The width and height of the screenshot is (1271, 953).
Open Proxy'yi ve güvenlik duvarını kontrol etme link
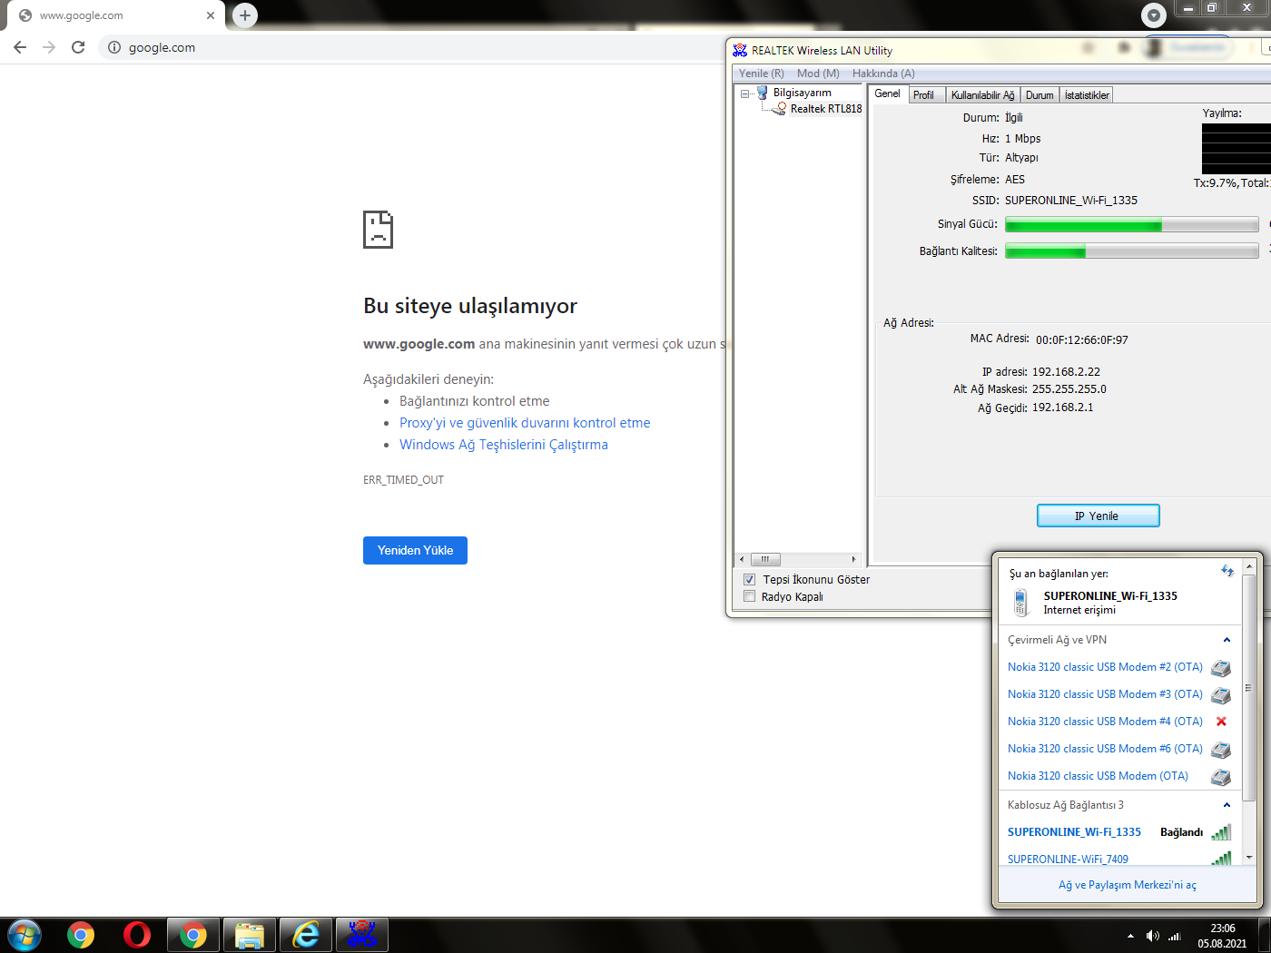click(525, 423)
